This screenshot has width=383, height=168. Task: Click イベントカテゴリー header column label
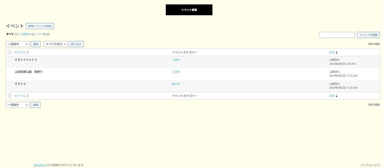point(185,52)
